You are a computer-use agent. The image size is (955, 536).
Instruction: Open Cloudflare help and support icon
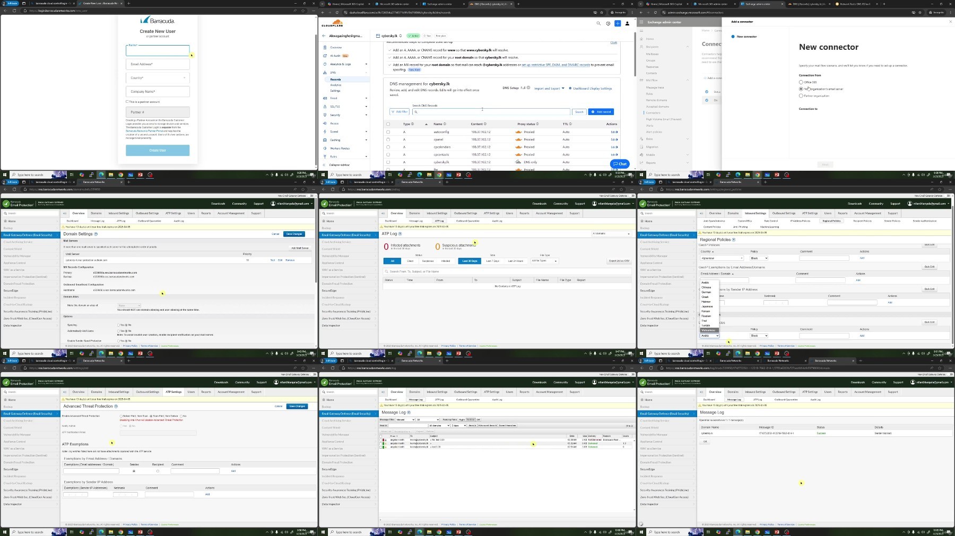(x=608, y=23)
